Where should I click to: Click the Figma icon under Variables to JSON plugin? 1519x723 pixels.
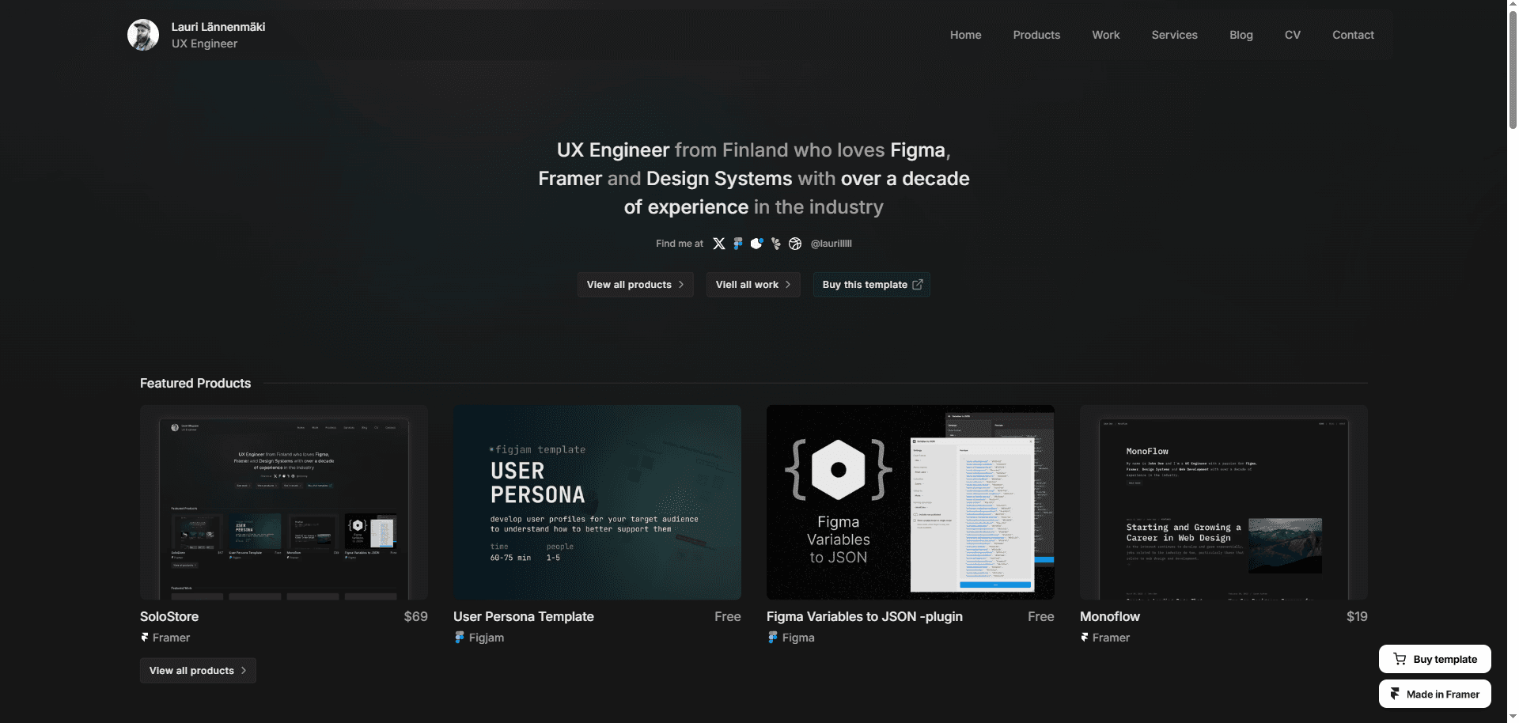click(x=772, y=637)
